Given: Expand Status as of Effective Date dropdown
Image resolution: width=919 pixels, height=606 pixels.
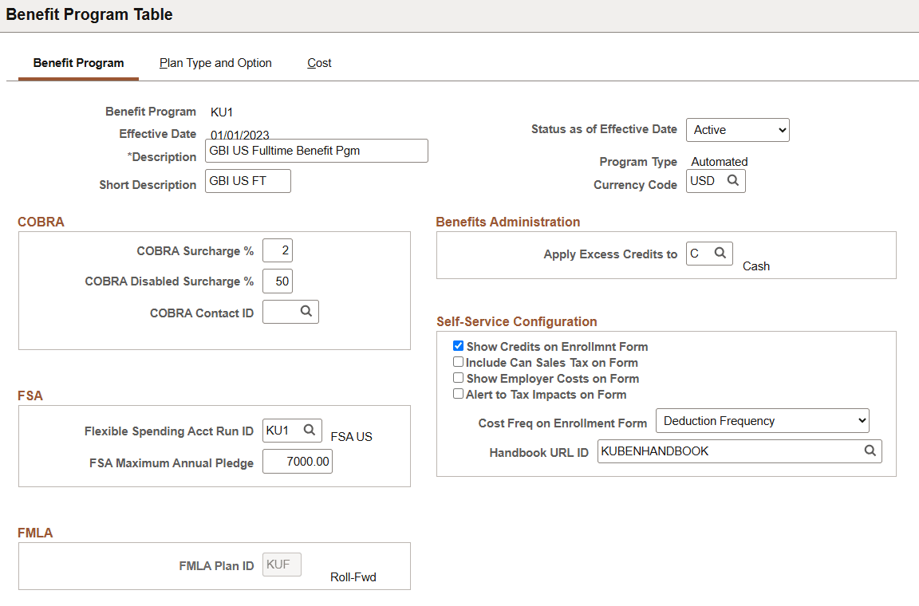Looking at the screenshot, I should 737,130.
